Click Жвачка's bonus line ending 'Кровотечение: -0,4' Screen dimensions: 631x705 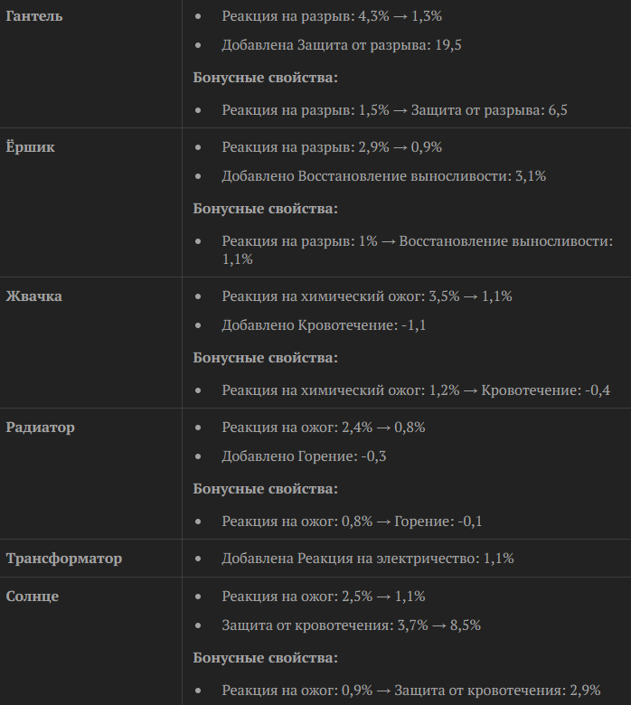(416, 390)
